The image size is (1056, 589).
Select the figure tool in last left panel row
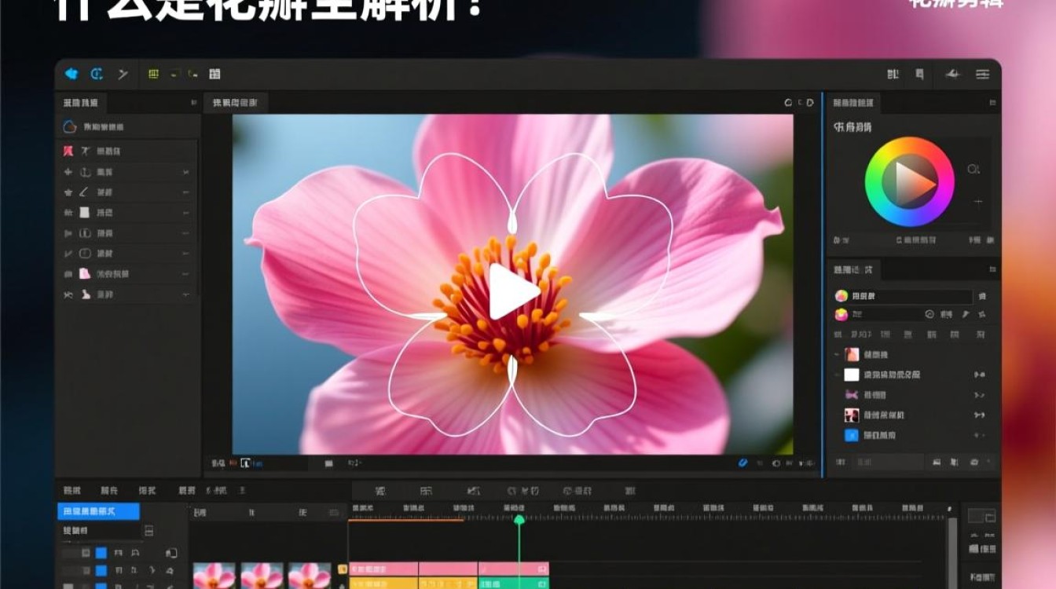[x=85, y=294]
